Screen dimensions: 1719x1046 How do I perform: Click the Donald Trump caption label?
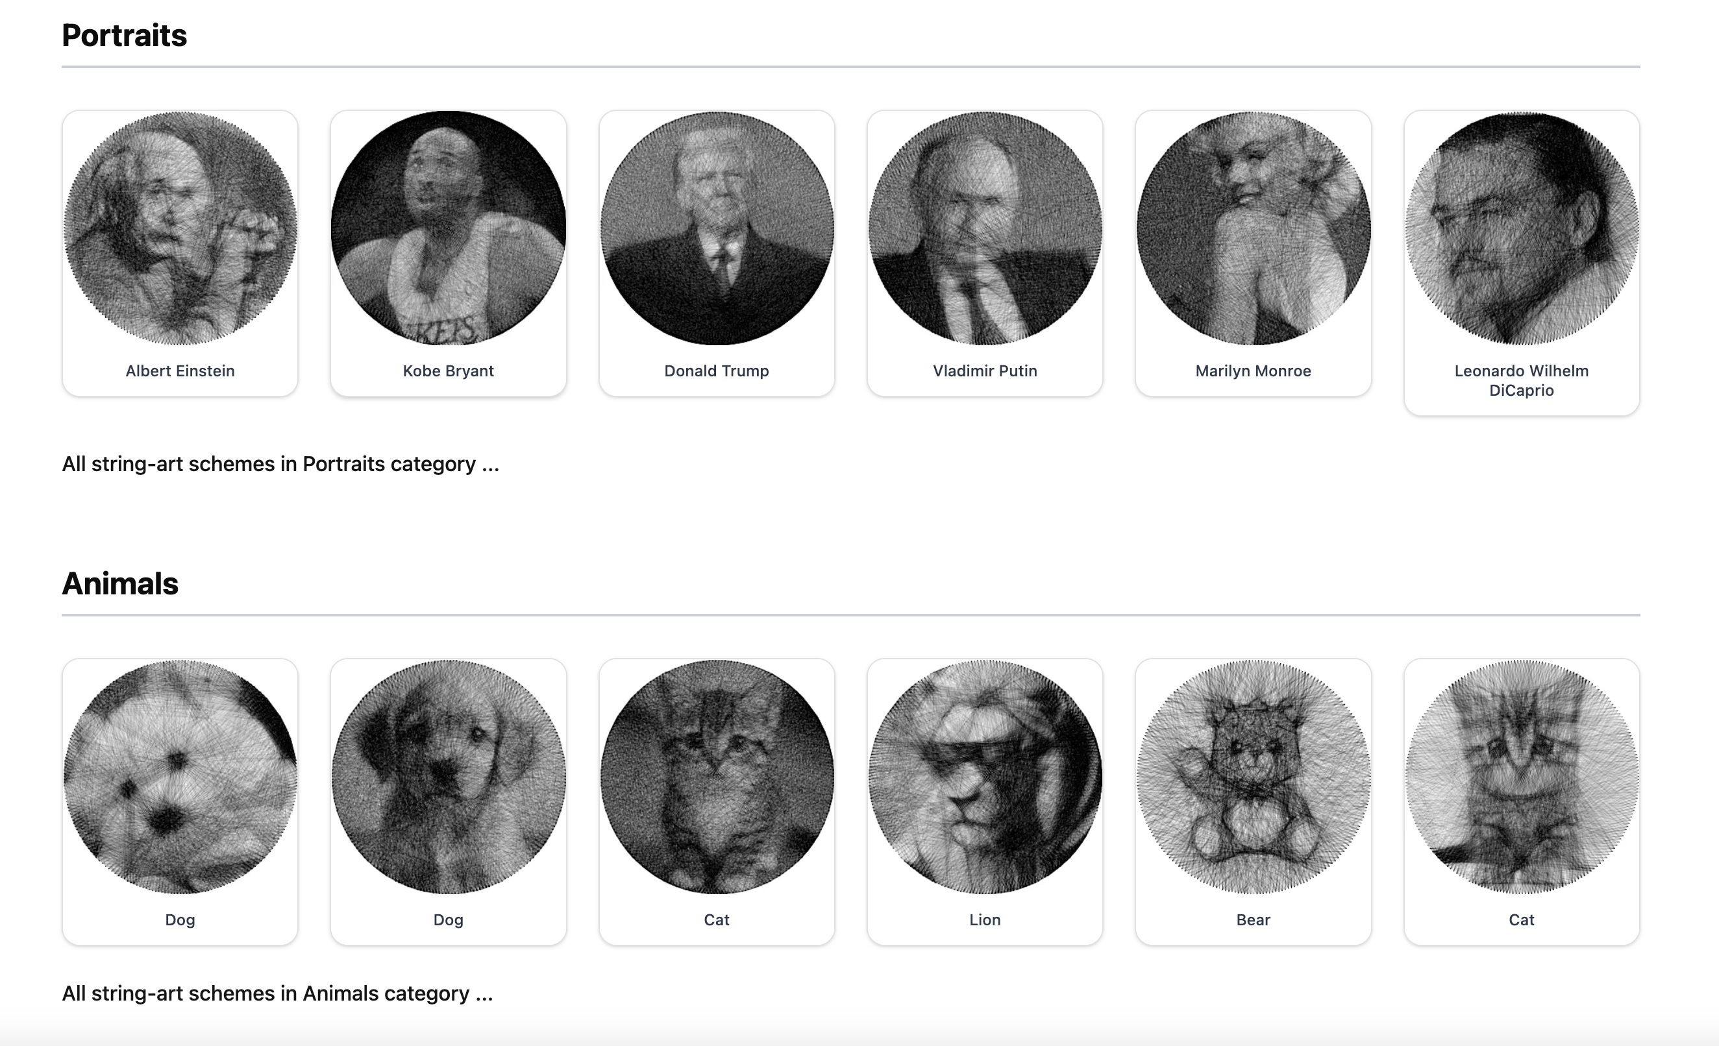(x=717, y=371)
